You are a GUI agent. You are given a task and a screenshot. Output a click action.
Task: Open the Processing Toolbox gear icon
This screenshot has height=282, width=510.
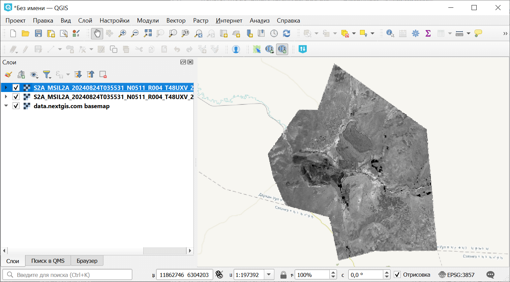[416, 33]
